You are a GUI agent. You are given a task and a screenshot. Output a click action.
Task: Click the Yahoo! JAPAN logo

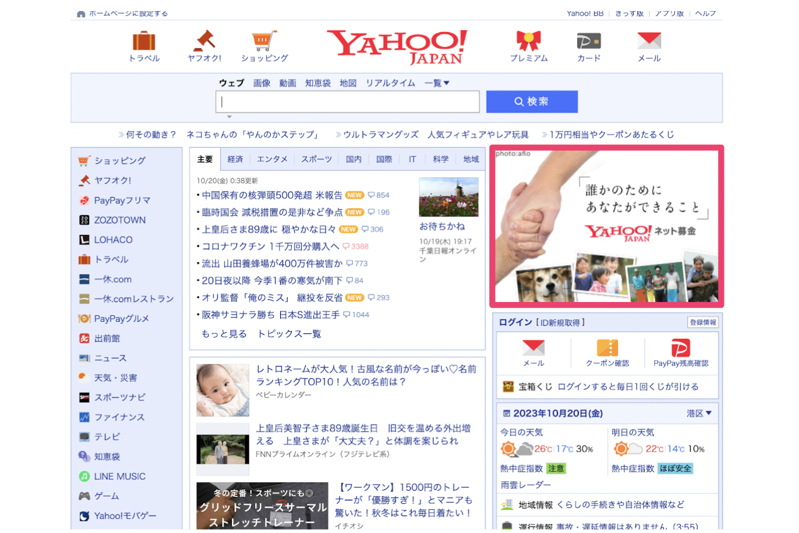coord(397,47)
